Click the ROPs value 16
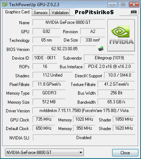141x159 pixels. [45, 66]
